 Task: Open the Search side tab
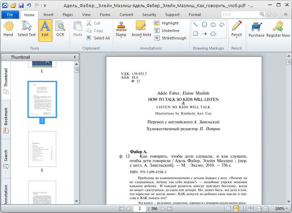6,159
